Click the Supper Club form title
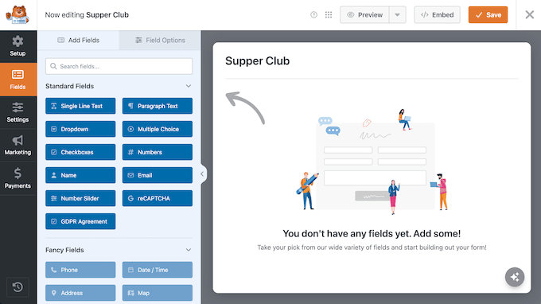Screen dimensions: 541x304 coord(258,61)
